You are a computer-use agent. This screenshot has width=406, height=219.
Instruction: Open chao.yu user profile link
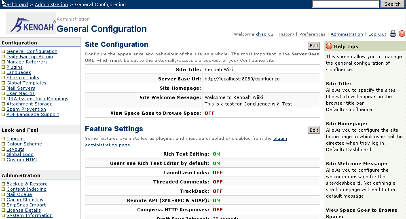point(264,34)
